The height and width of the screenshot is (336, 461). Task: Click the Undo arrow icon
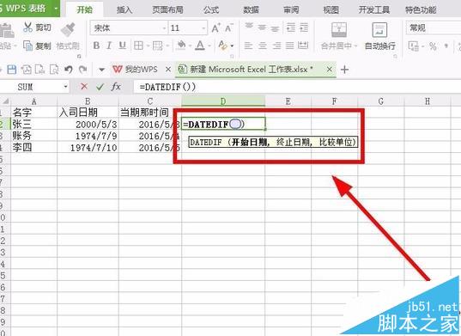[x=69, y=70]
